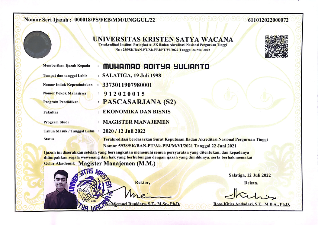Select the name "Roos Kities Andadari, S.E., M.B.A., Ph.D."
The height and width of the screenshot is (225, 318).
tap(252, 204)
